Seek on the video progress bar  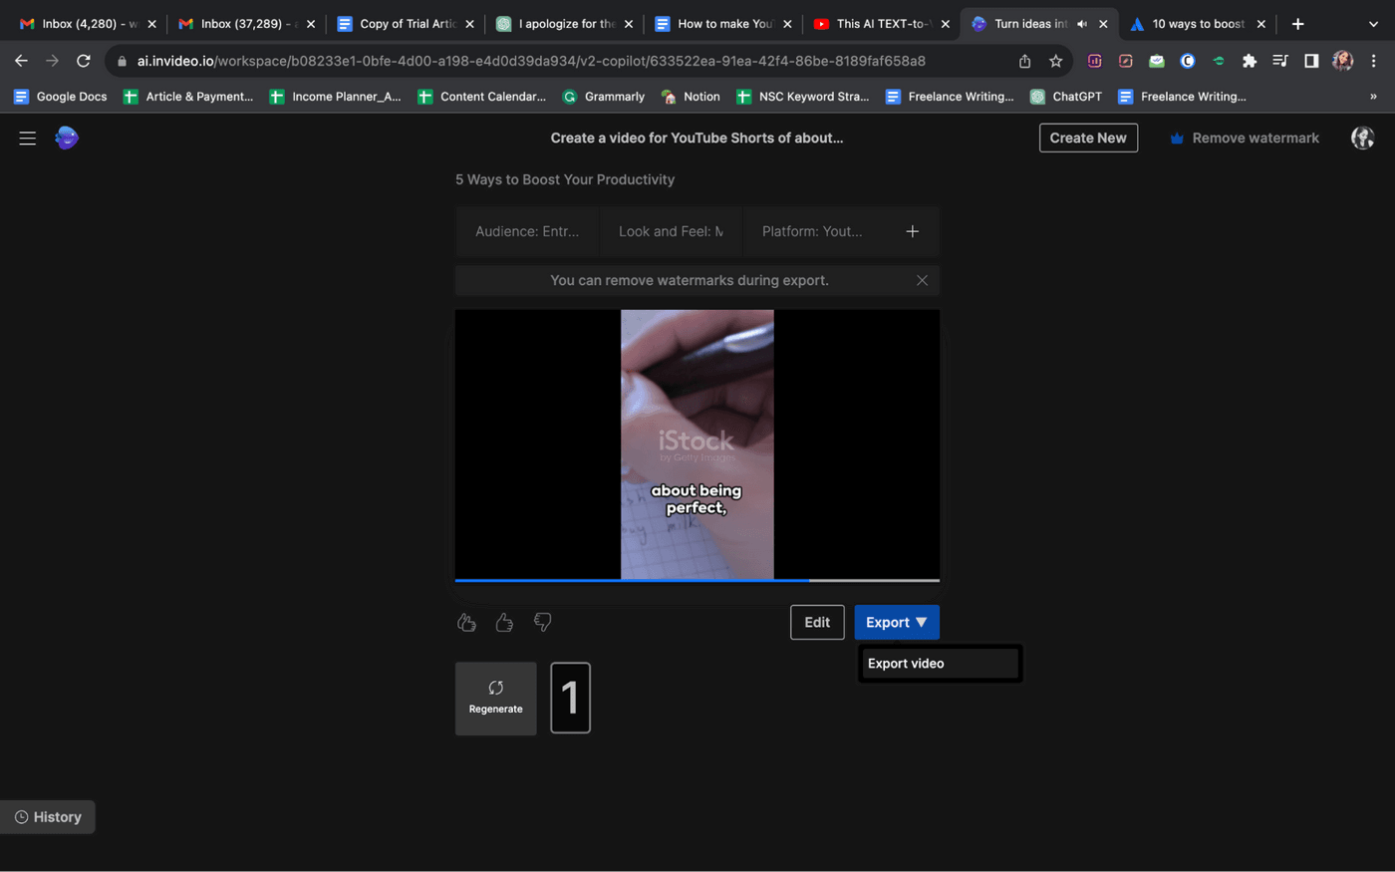pos(697,579)
